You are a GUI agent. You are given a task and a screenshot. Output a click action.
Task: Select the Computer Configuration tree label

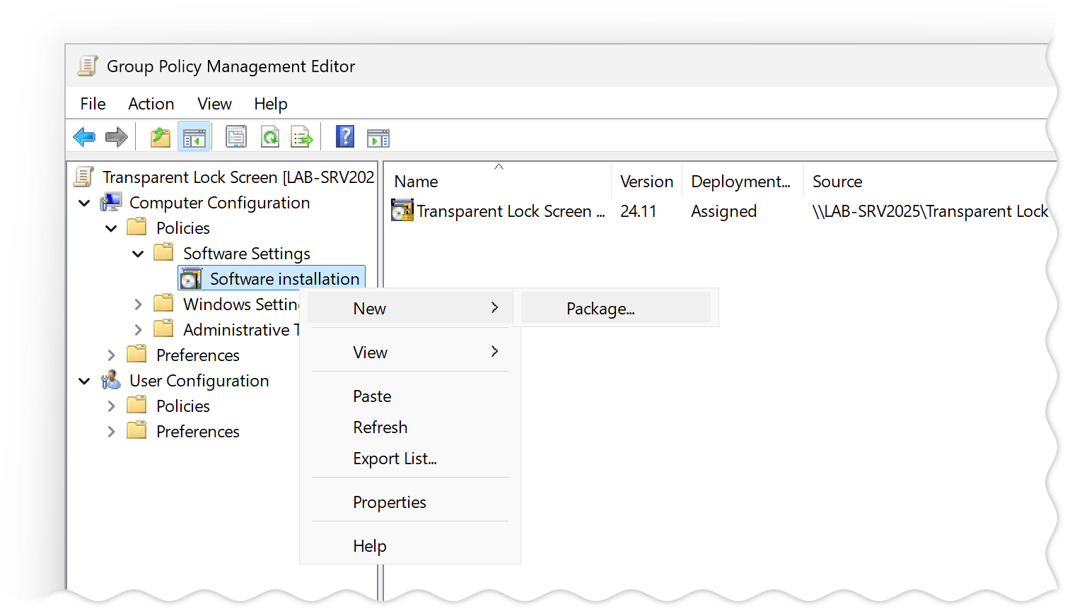click(219, 202)
